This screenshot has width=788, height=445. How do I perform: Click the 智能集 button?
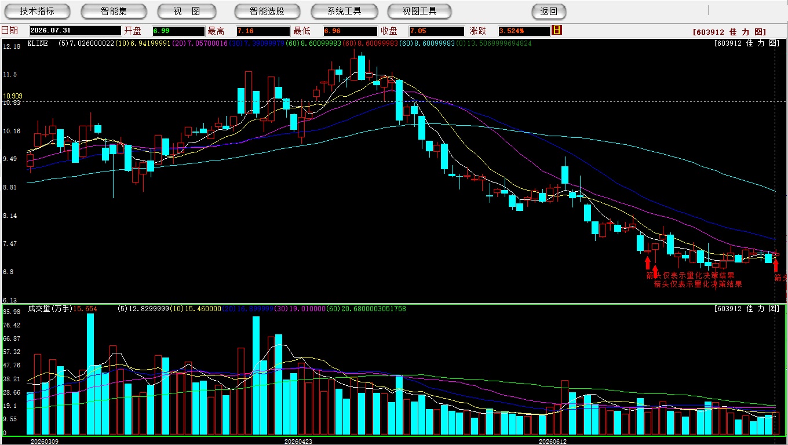[x=114, y=11]
